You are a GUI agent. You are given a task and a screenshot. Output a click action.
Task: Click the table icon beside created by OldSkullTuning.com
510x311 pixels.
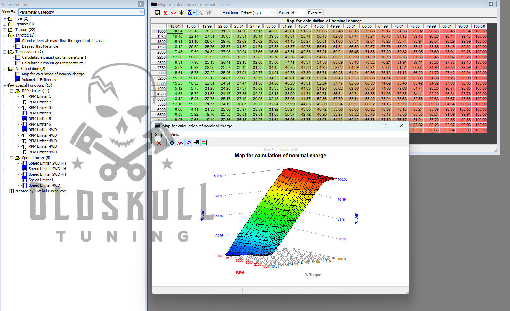click(x=11, y=191)
